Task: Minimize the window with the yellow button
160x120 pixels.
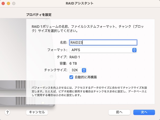Action: [8, 3]
